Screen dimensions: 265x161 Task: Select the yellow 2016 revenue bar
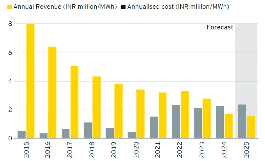click(x=52, y=93)
